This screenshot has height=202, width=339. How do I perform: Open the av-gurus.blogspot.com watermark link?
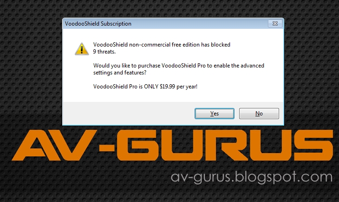coord(251,177)
